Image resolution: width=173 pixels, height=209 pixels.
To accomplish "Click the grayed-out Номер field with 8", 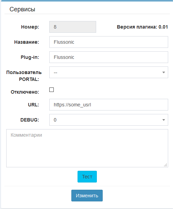I will 73,27.
